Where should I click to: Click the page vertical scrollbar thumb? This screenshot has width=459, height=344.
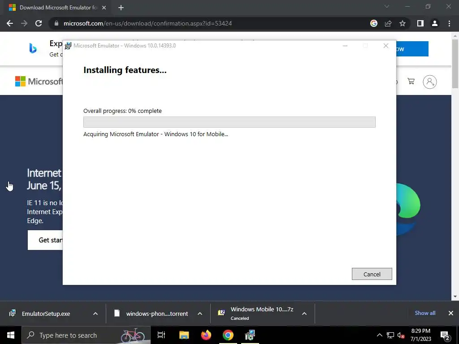[x=455, y=63]
